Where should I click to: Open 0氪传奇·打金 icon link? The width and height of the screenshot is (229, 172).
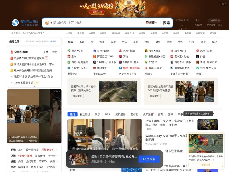[120, 62]
